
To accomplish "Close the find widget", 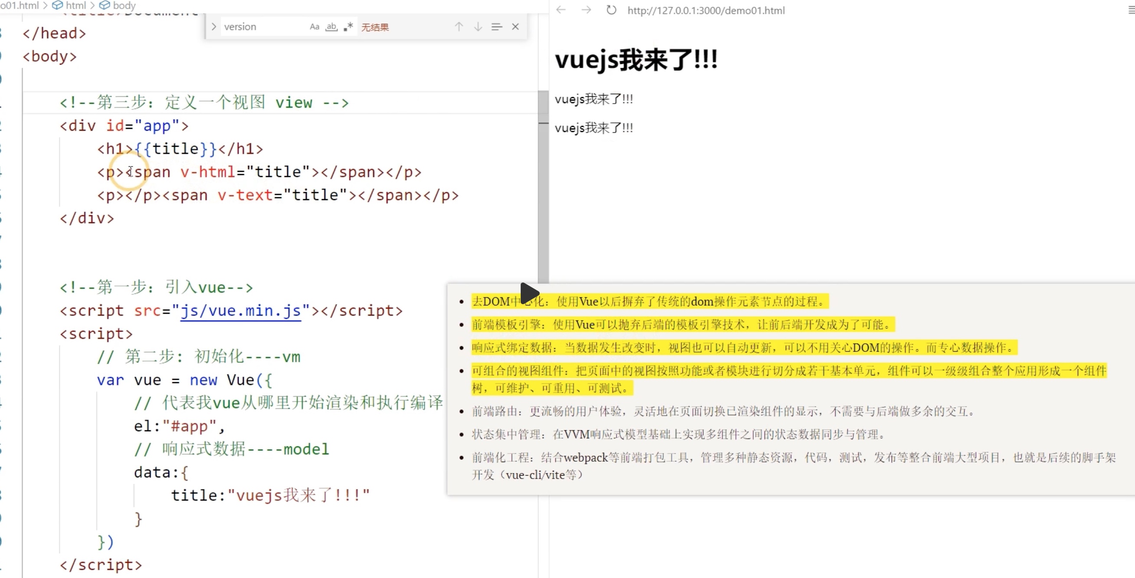I will click(515, 27).
